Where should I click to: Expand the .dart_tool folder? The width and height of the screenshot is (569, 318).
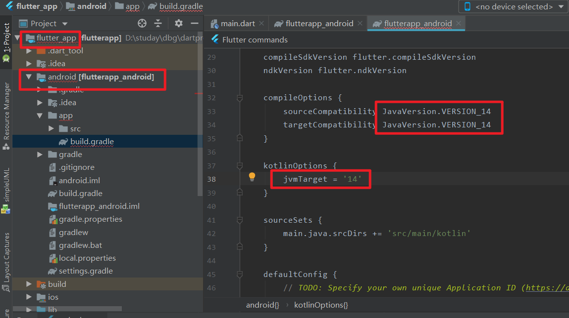click(29, 51)
